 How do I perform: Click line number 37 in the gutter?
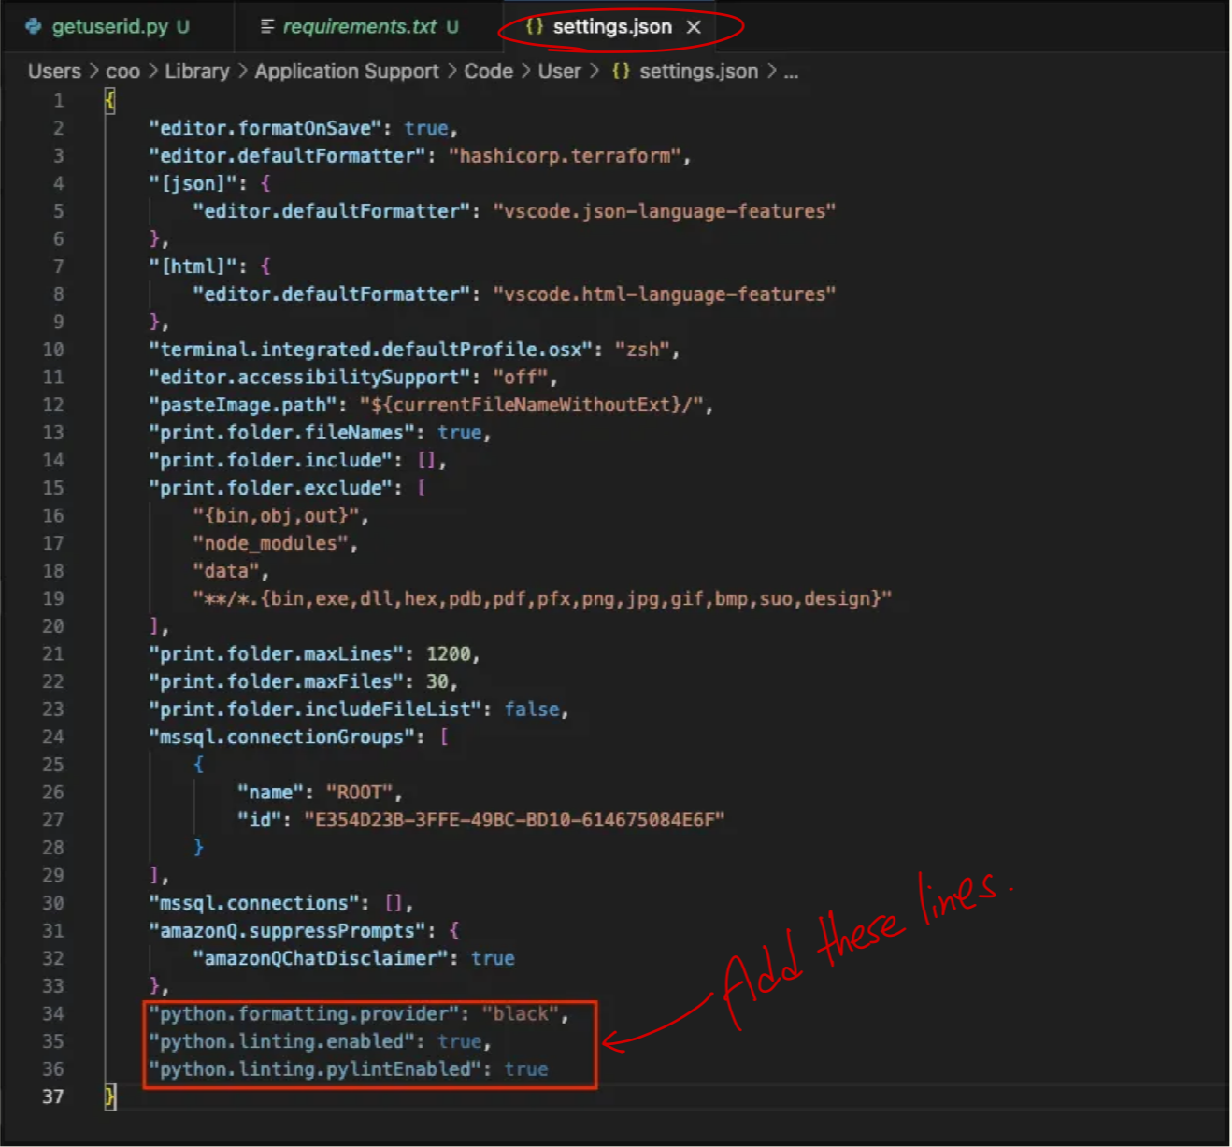coord(53,1097)
